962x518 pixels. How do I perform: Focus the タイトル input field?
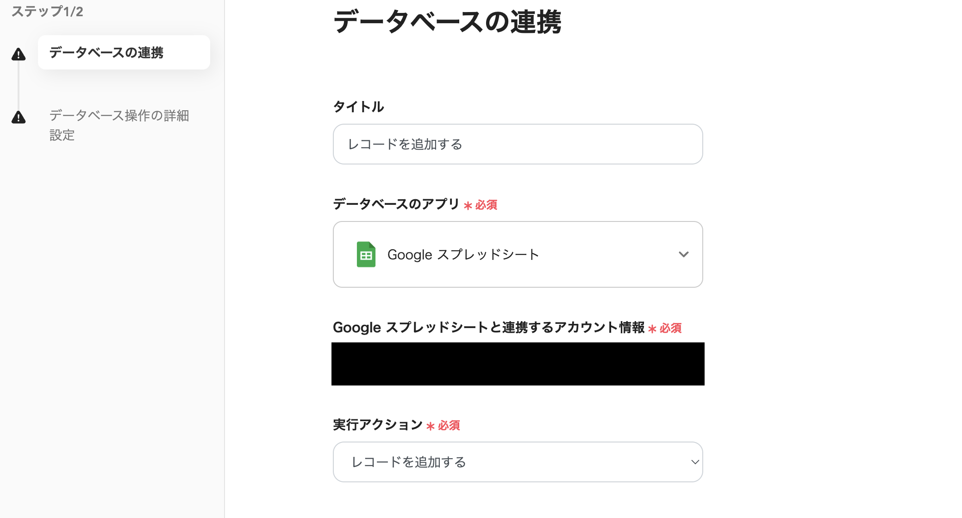click(x=518, y=144)
